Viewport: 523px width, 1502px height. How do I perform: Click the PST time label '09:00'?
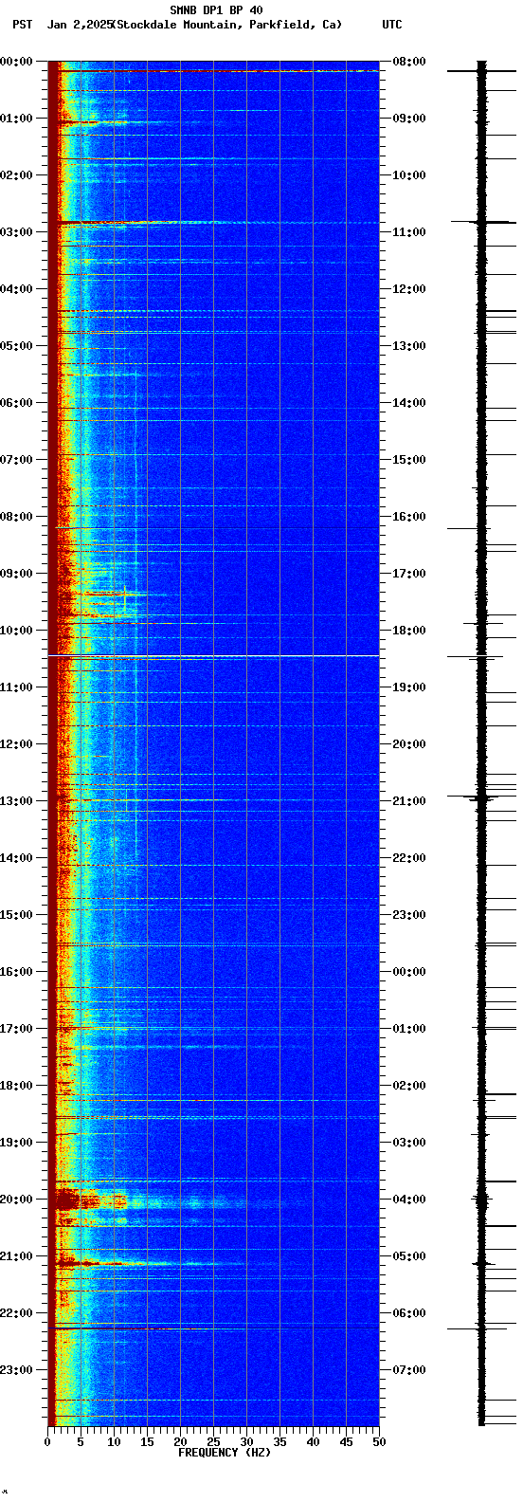point(17,574)
